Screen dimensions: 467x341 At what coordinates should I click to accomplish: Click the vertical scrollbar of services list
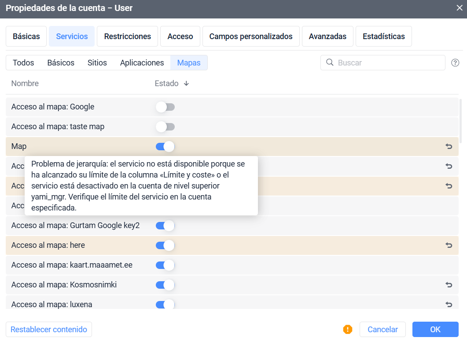460,121
